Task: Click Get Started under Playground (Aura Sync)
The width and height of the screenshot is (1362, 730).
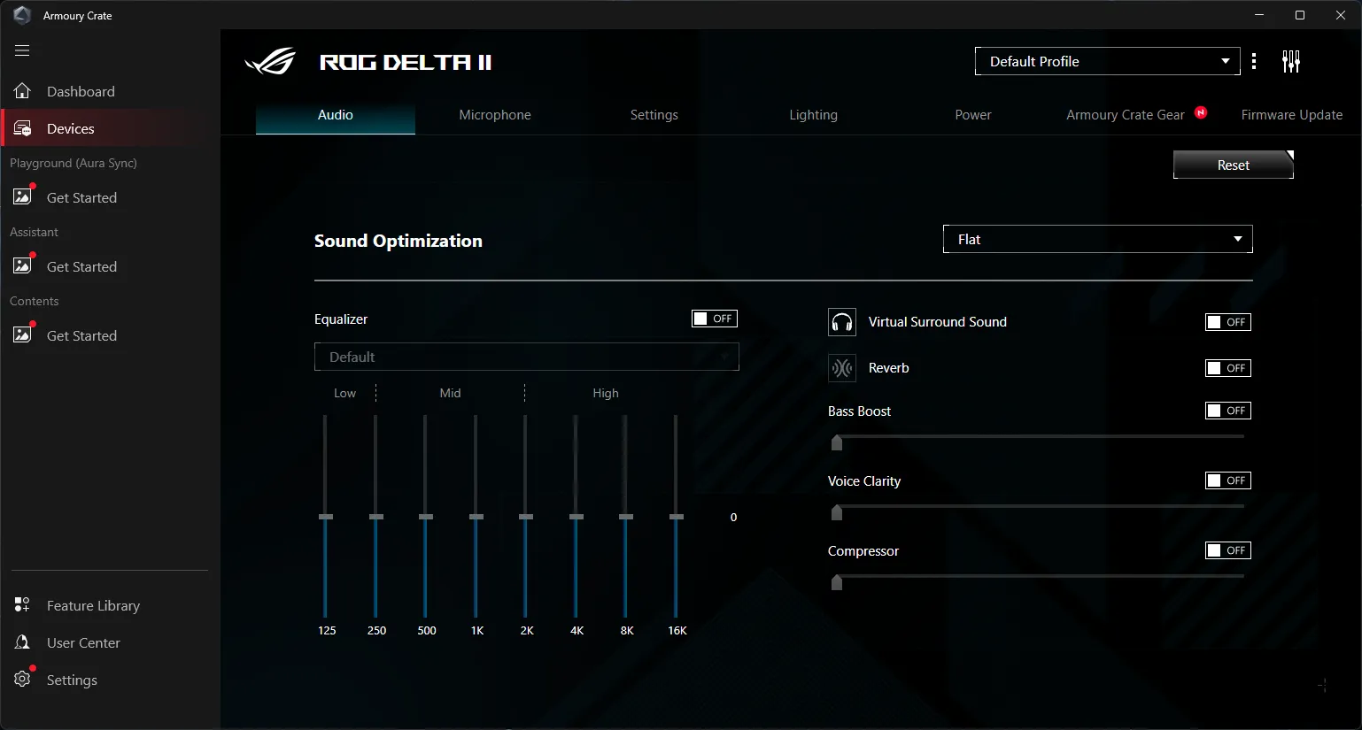Action: (x=110, y=197)
